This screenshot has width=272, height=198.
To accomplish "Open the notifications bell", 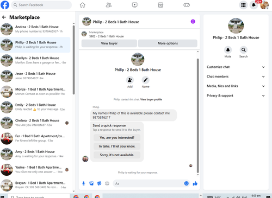I will (x=254, y=5).
